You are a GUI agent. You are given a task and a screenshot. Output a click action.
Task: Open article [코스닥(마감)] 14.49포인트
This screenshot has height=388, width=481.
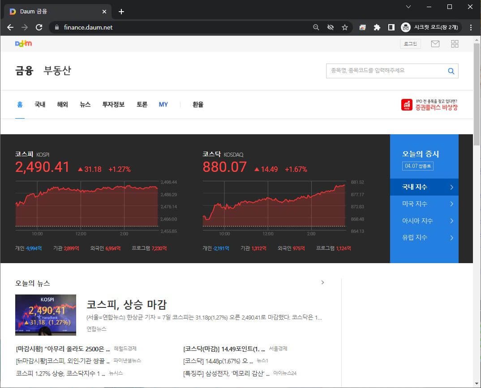coord(224,349)
